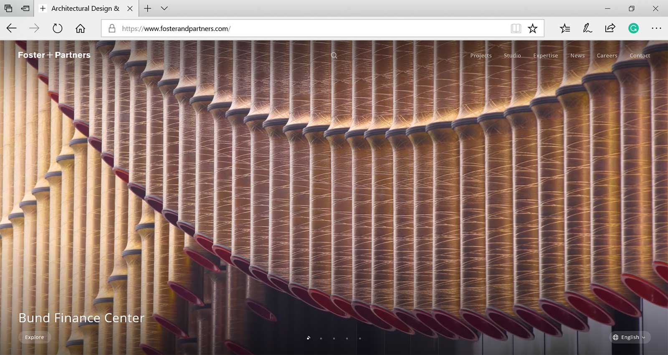The image size is (668, 355).
Task: Open the Studio menu
Action: coord(512,56)
